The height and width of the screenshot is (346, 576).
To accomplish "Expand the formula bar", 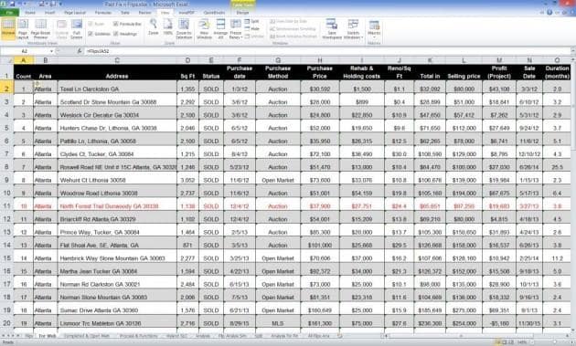I will 572,51.
